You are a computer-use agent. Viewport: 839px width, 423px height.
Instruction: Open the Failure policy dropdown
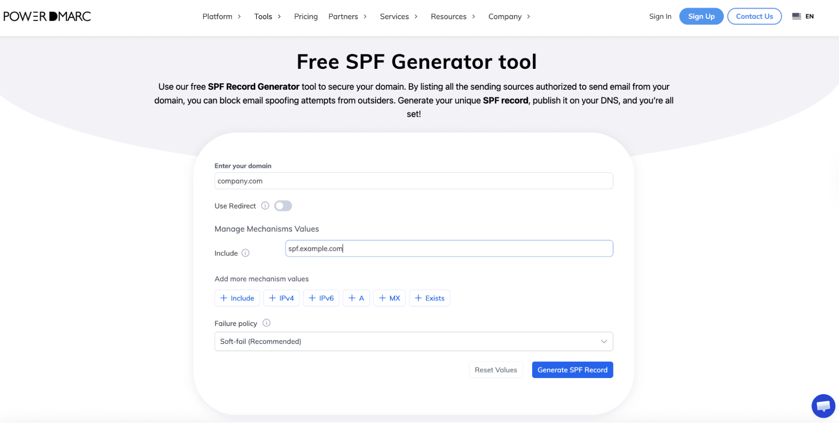413,342
